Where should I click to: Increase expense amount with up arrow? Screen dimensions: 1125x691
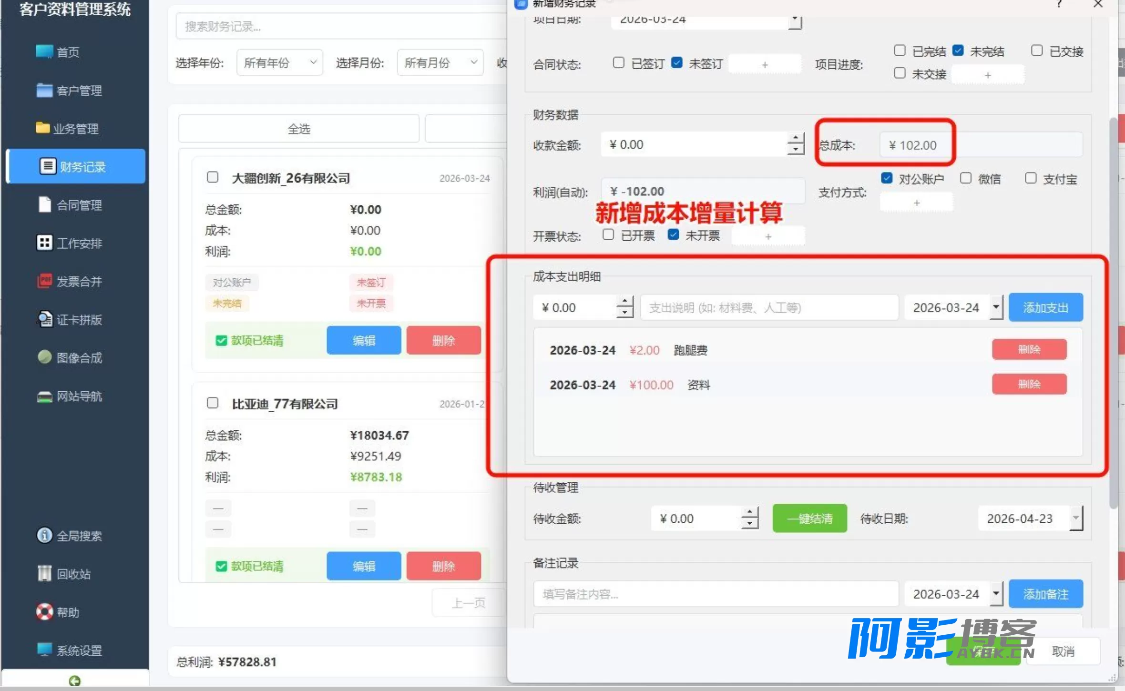click(624, 301)
